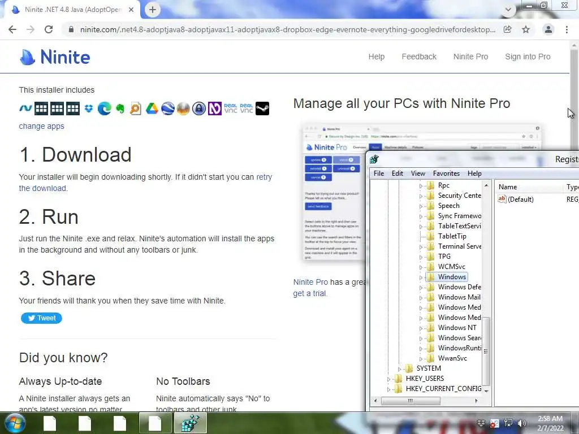579x434 pixels.
Task: Click the Microsoft Edge icon in the installer list
Action: click(105, 108)
